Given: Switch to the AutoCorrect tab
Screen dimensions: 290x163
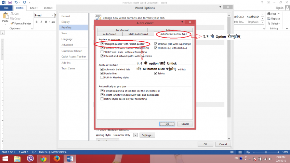Looking at the screenshot, I should [110, 34].
